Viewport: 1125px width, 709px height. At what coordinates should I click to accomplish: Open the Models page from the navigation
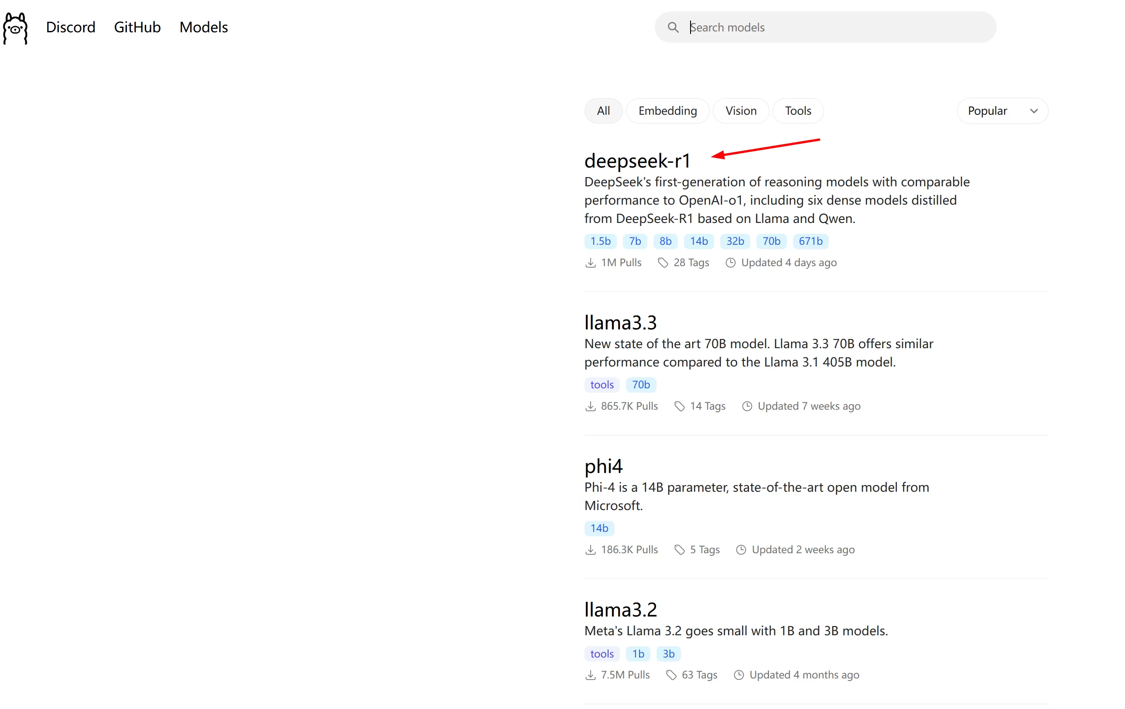tap(204, 27)
